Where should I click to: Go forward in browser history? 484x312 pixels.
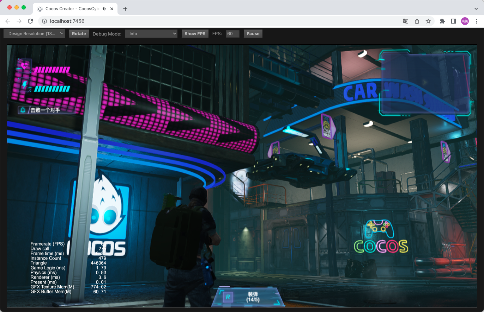point(19,21)
